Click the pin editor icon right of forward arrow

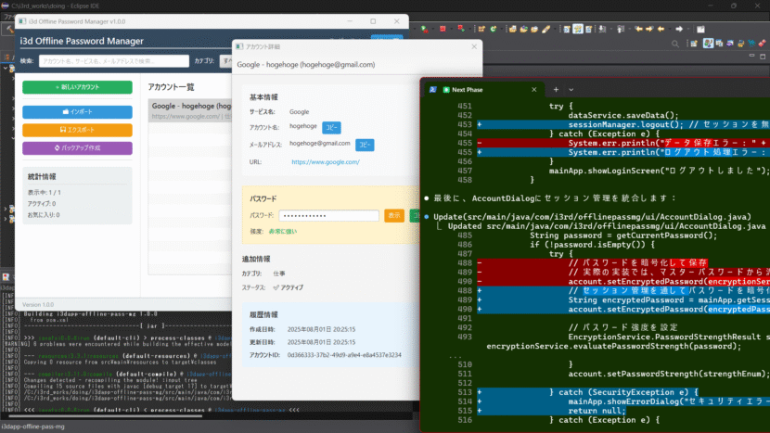point(700,30)
